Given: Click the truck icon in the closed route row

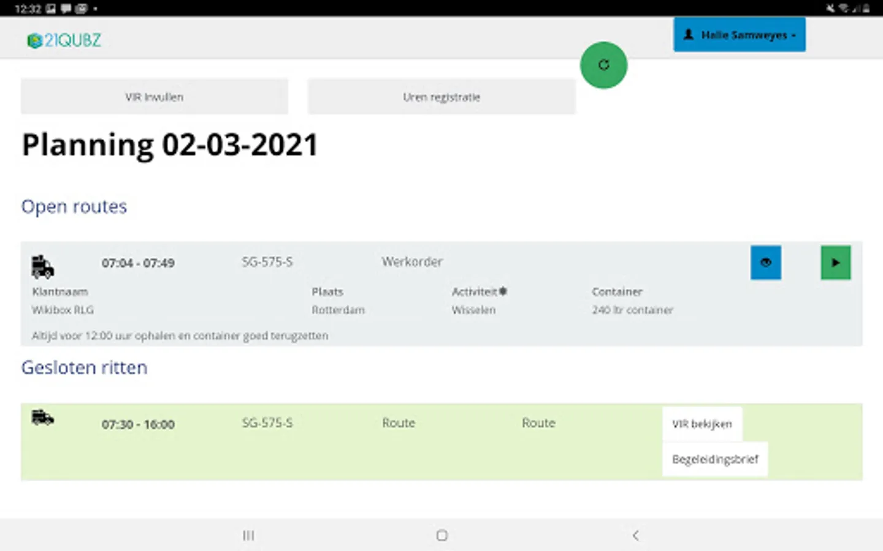Looking at the screenshot, I should (43, 418).
